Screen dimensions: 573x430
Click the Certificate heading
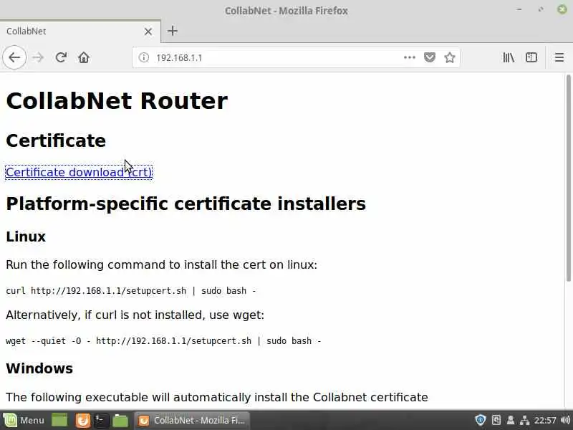[x=56, y=140]
